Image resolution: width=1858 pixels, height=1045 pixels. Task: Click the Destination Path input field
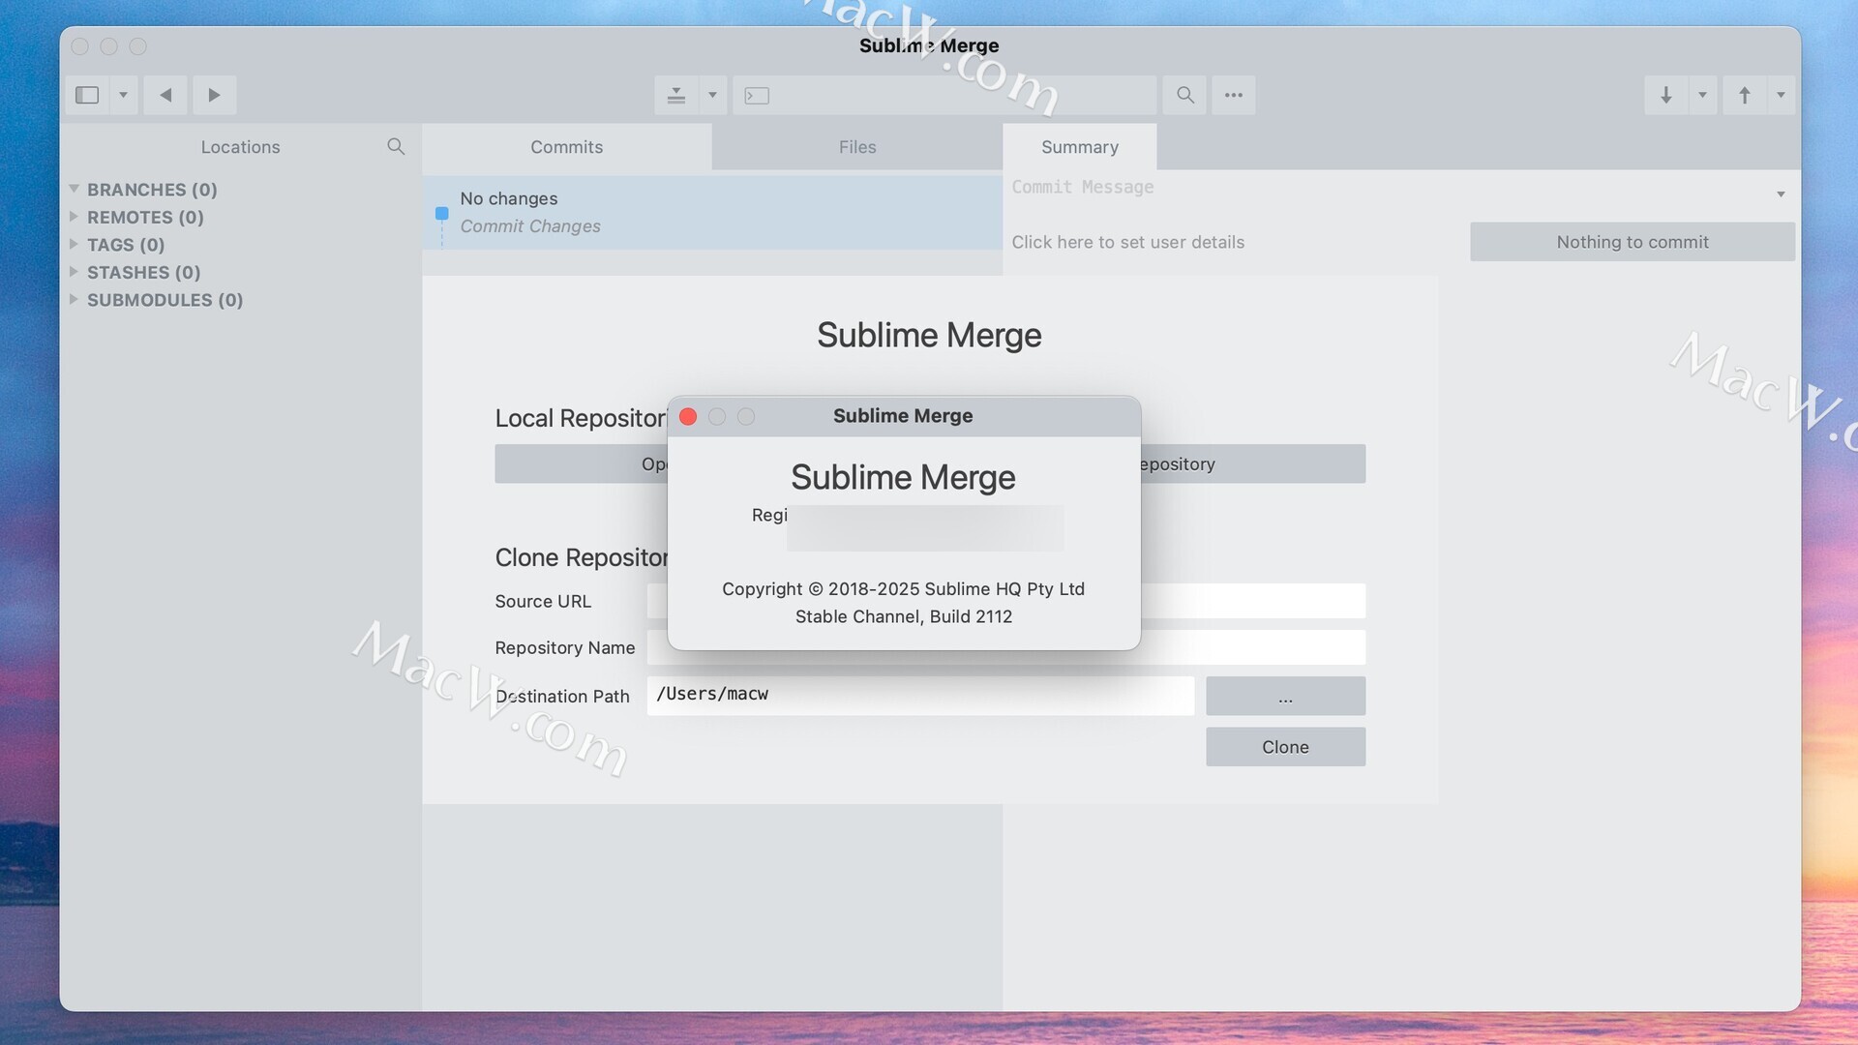pos(919,695)
